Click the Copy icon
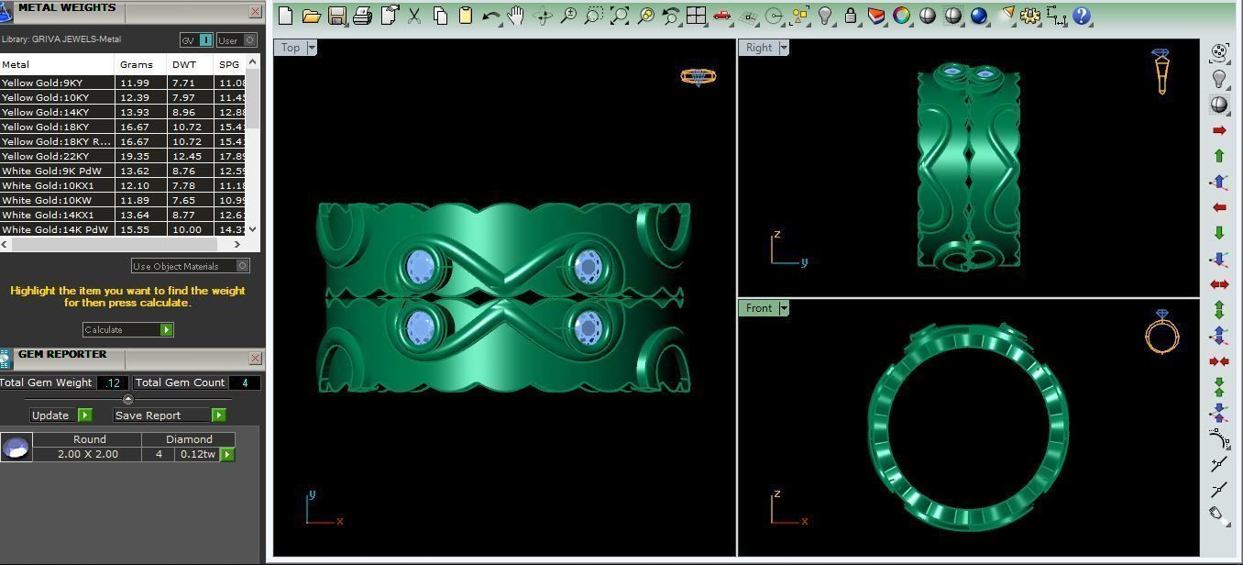Screen dimensions: 1243x565 (440, 16)
